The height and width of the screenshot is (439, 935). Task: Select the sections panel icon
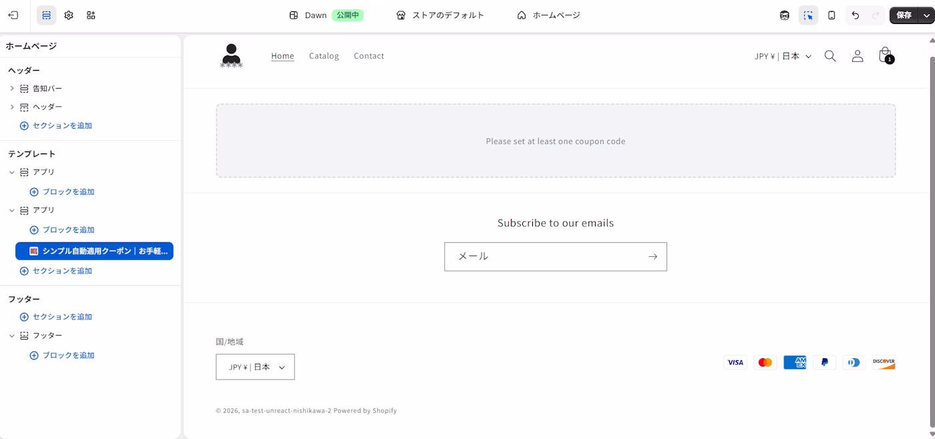tap(46, 15)
